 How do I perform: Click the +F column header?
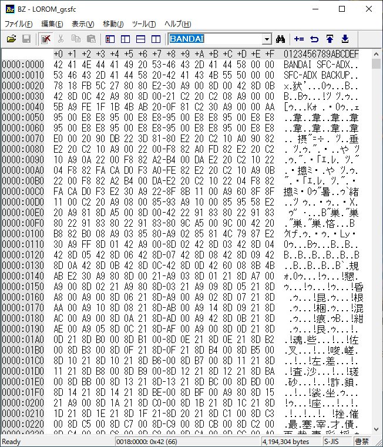pyautogui.click(x=270, y=54)
